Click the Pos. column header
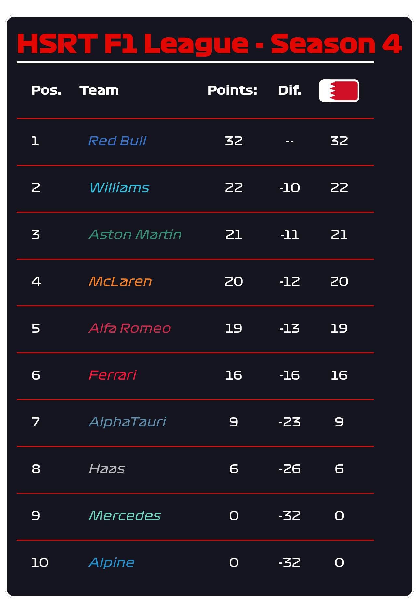419x608 pixels. [x=47, y=90]
